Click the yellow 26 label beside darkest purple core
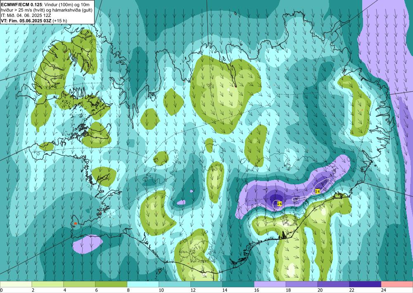 click(x=280, y=204)
